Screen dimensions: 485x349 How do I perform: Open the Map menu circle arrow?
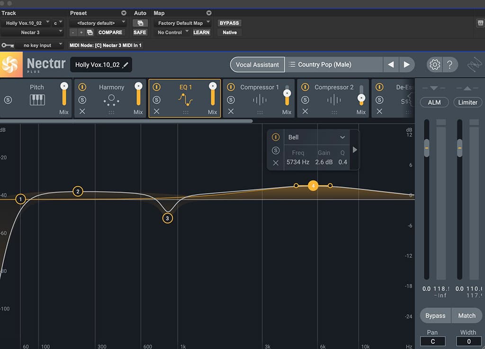tap(209, 13)
